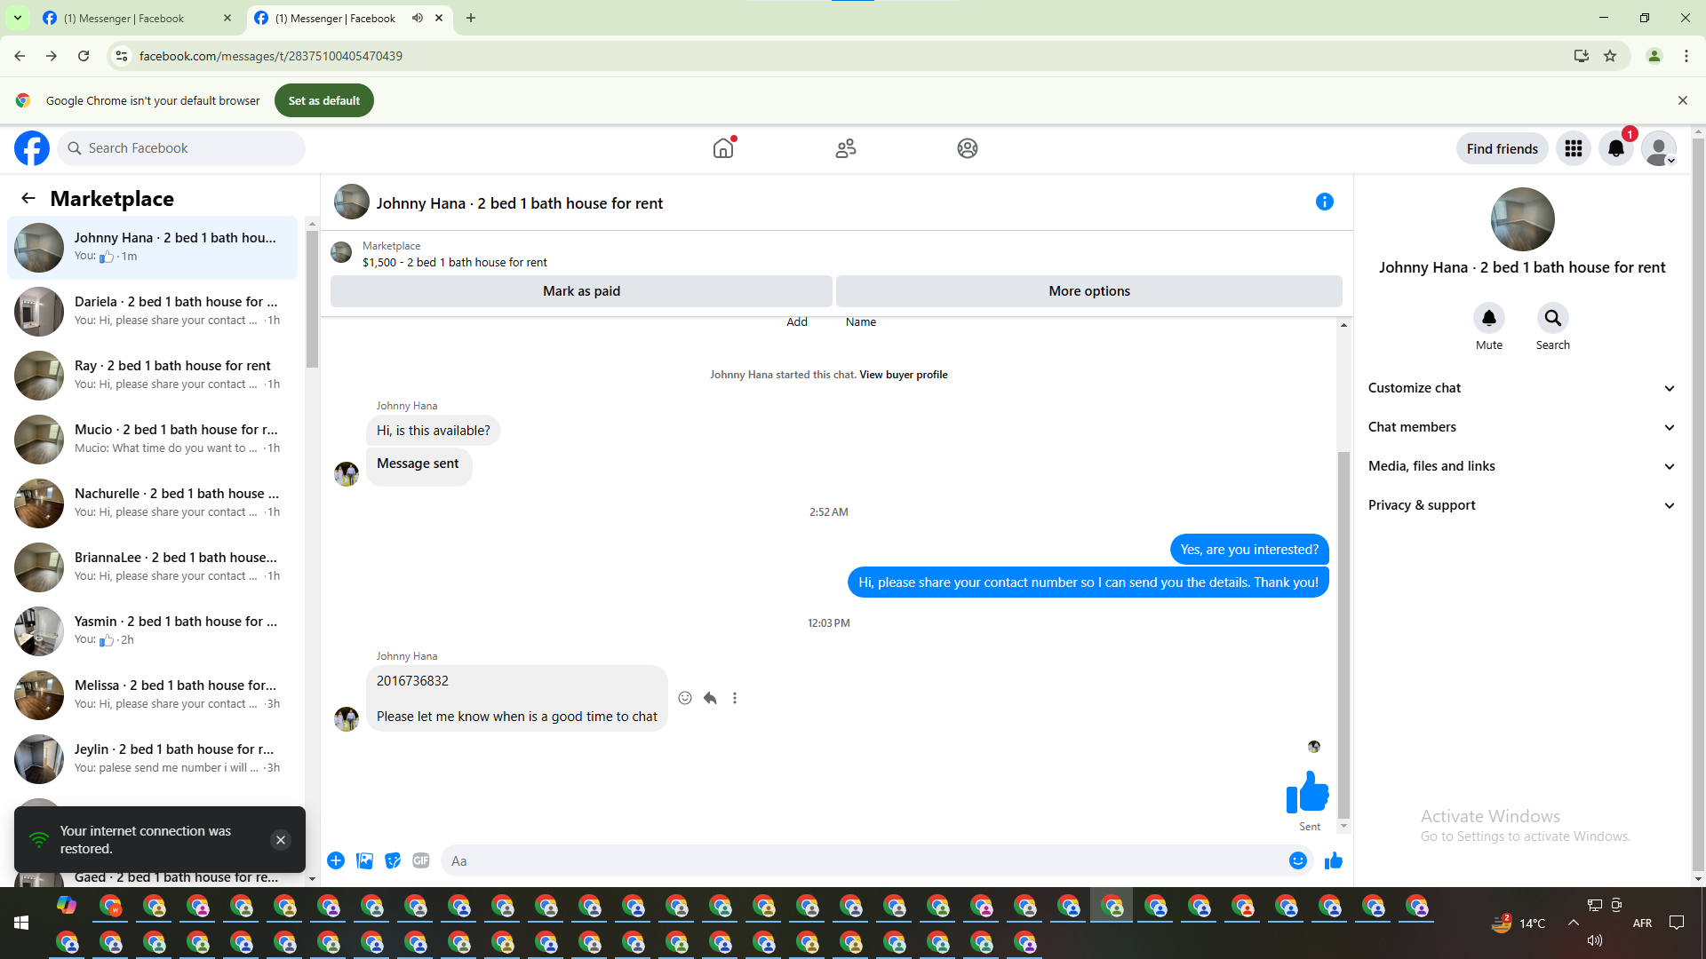The image size is (1706, 959).
Task: Open the notifications bell
Action: (x=1616, y=148)
